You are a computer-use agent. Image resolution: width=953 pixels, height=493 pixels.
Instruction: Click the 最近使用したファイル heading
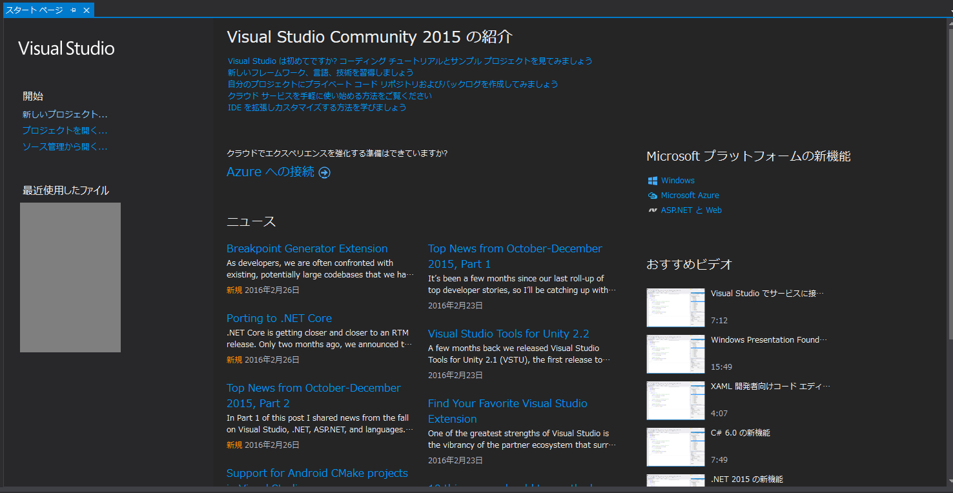(66, 190)
